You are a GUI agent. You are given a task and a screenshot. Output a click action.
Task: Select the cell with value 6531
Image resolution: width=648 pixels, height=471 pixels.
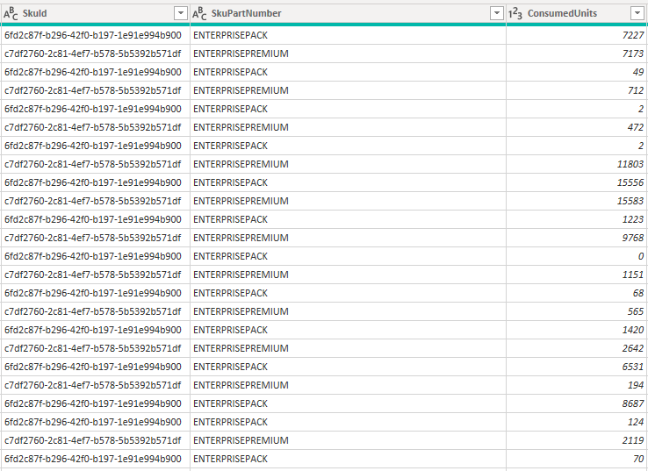(577, 367)
